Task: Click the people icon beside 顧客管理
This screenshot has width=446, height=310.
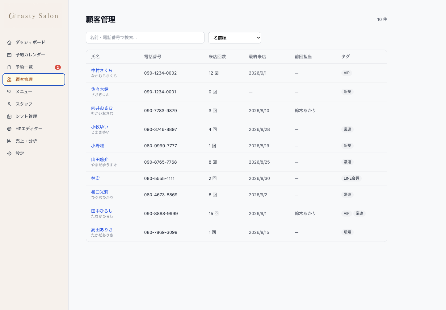Action: 9,80
